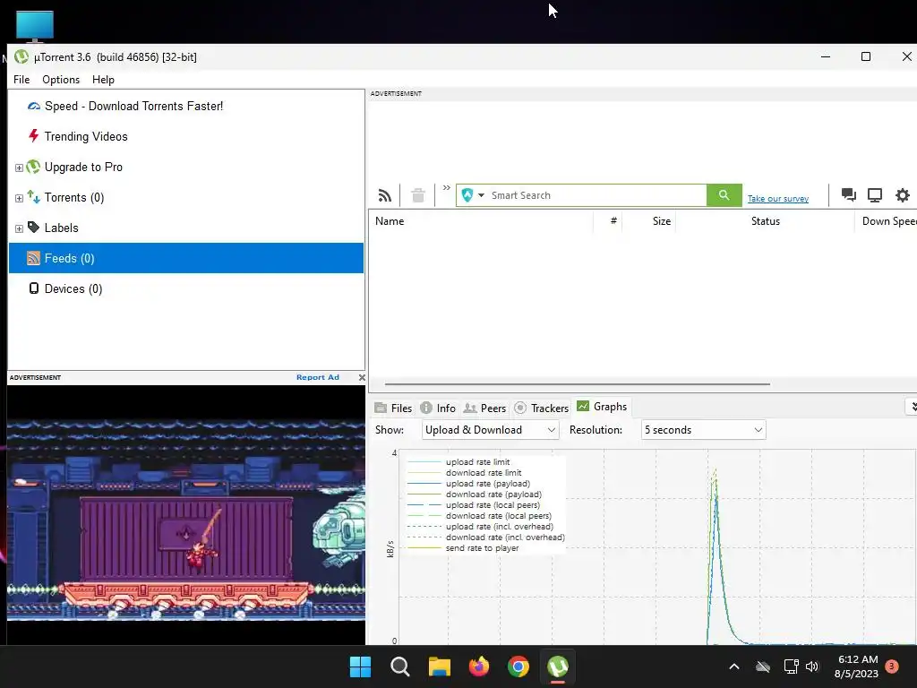Click the desktop monitor shortcut icon

click(35, 26)
